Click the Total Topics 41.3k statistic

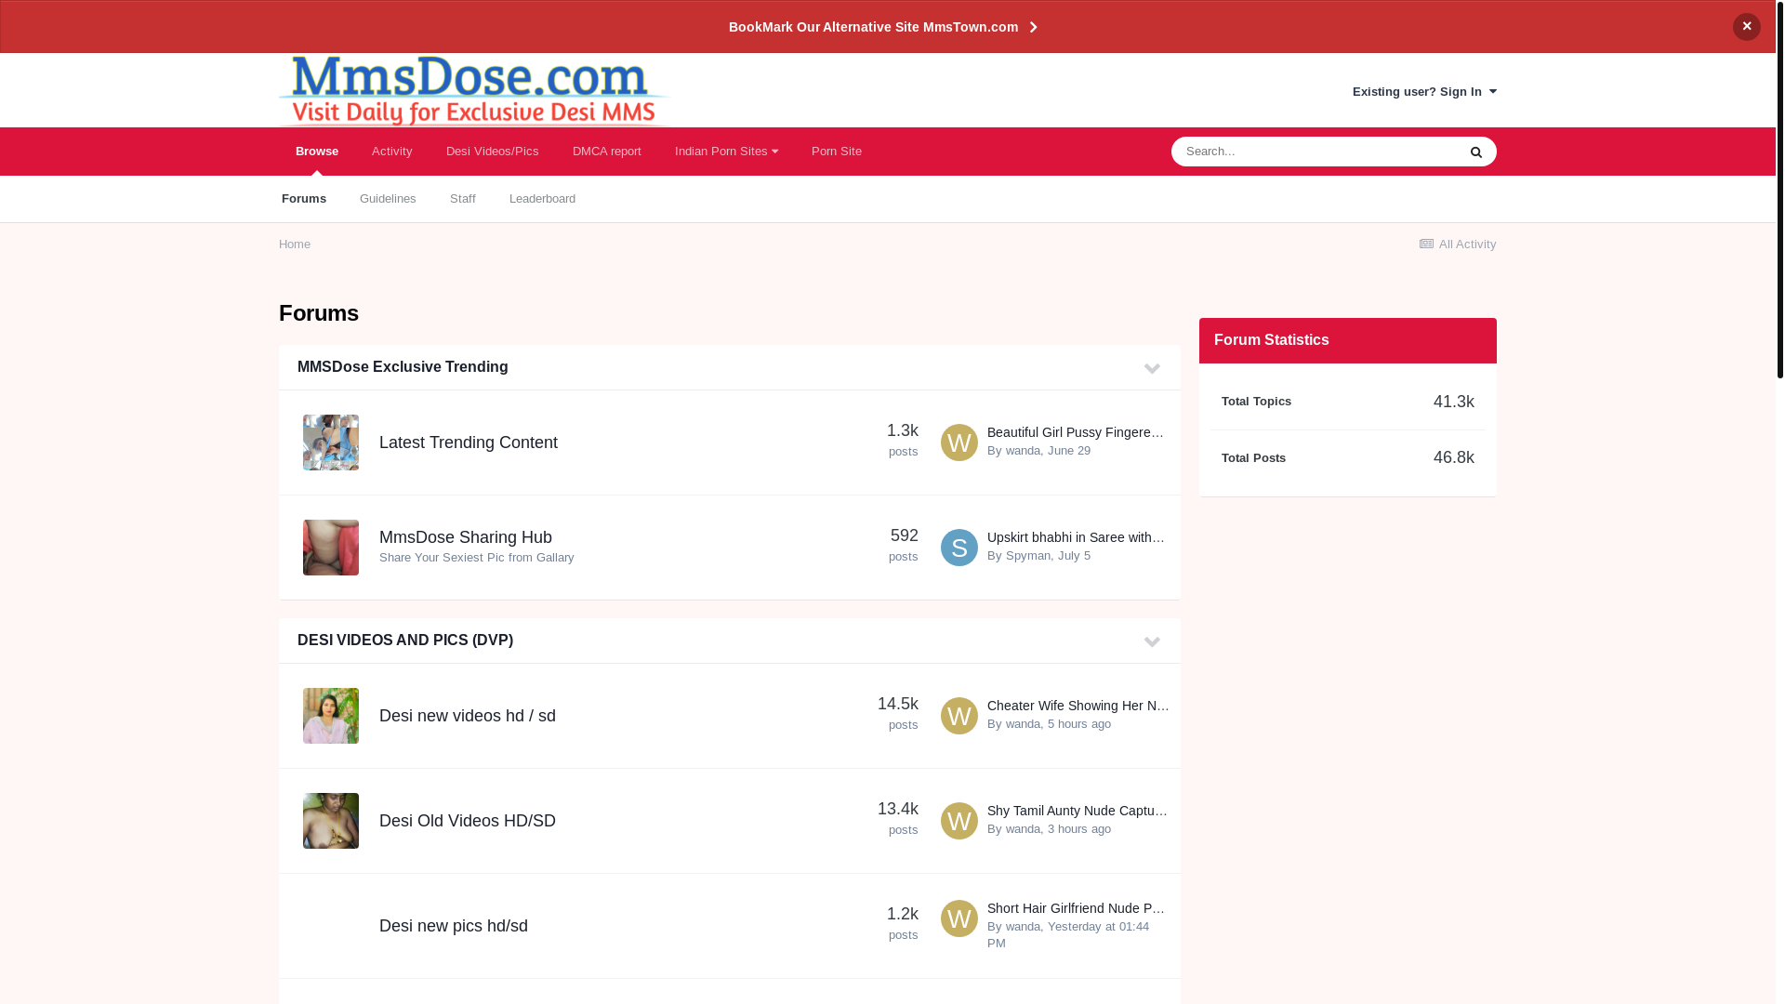tap(1348, 402)
